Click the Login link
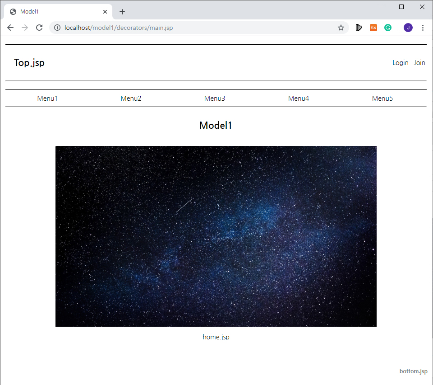The image size is (433, 385). click(x=400, y=62)
